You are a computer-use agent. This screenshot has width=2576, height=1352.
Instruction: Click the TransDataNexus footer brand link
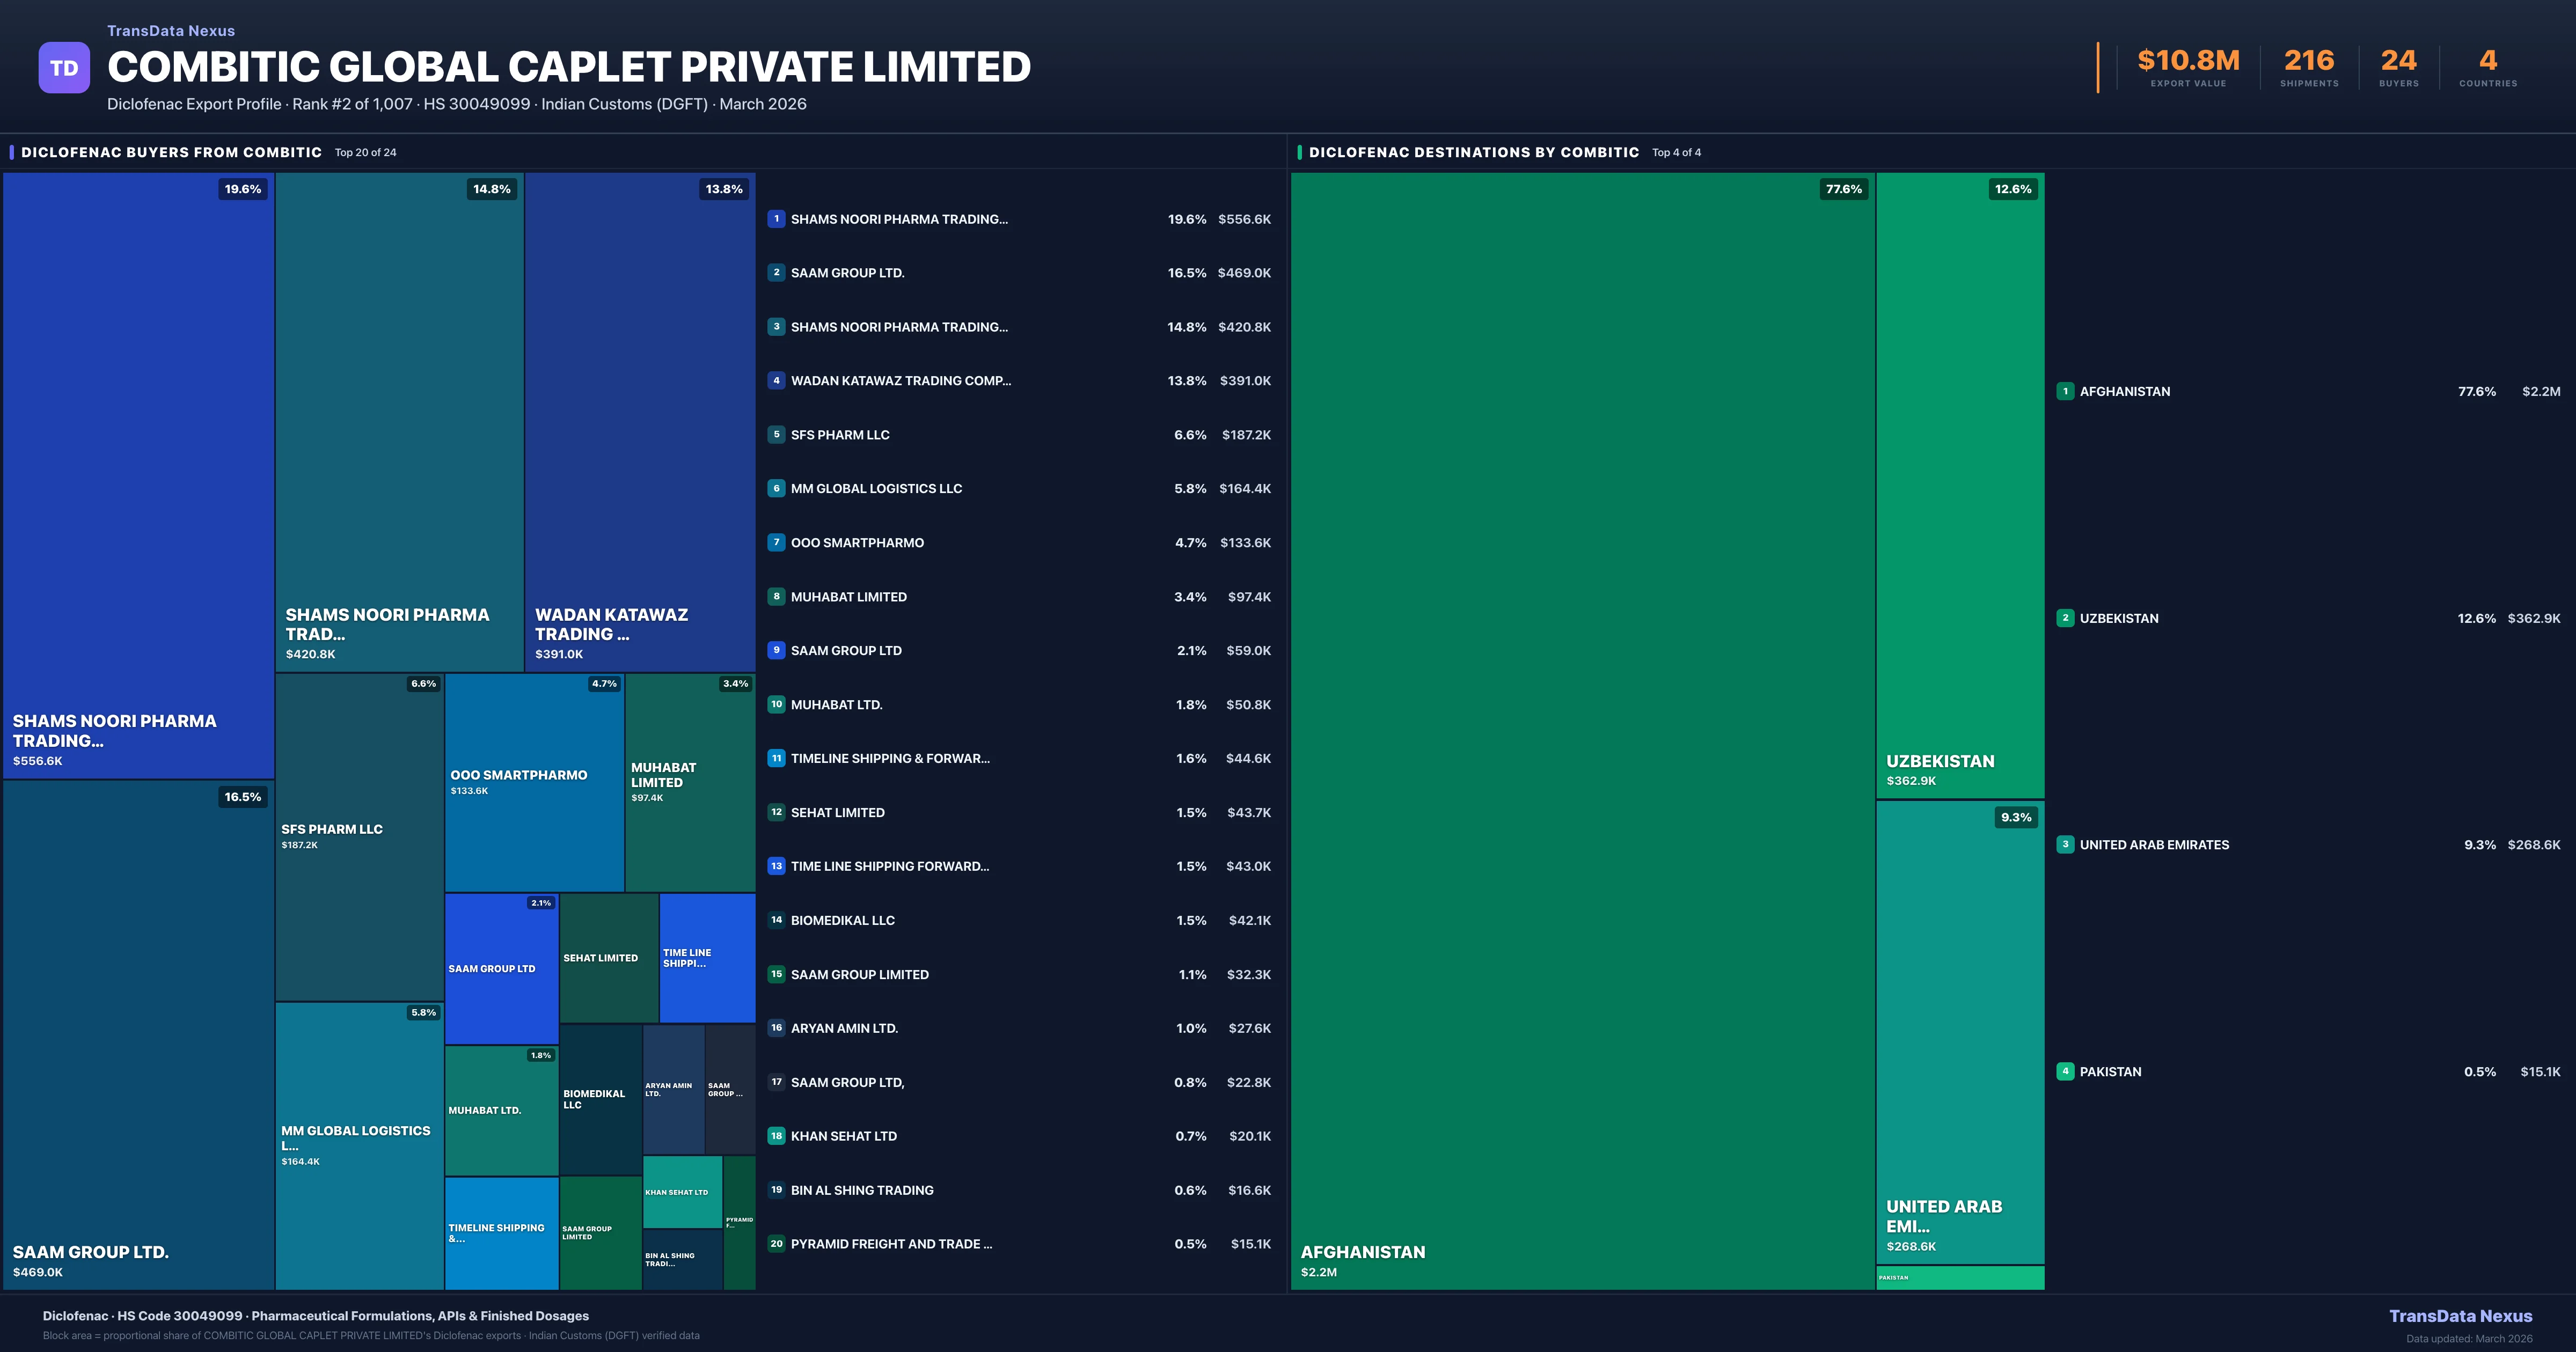tap(2460, 1316)
